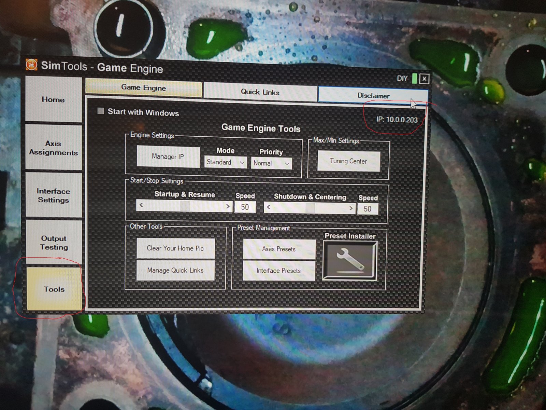Screen dimensions: 546x410
Task: Open Axes Presets
Action: tap(279, 249)
